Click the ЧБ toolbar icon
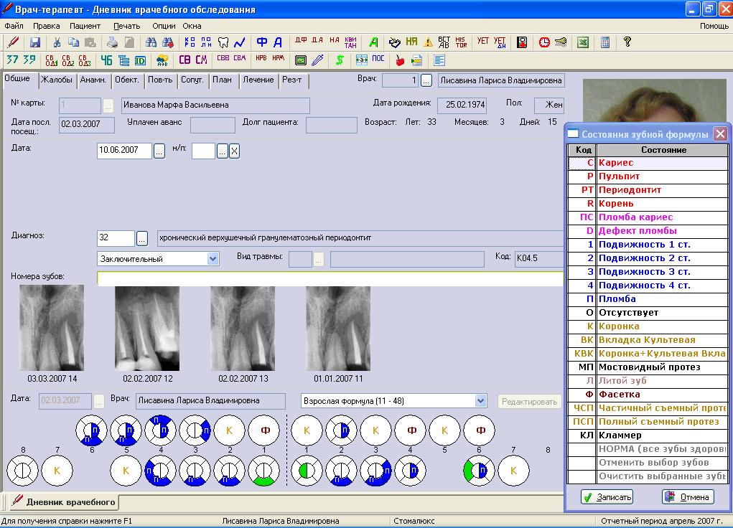The width and height of the screenshot is (733, 528). point(106,60)
